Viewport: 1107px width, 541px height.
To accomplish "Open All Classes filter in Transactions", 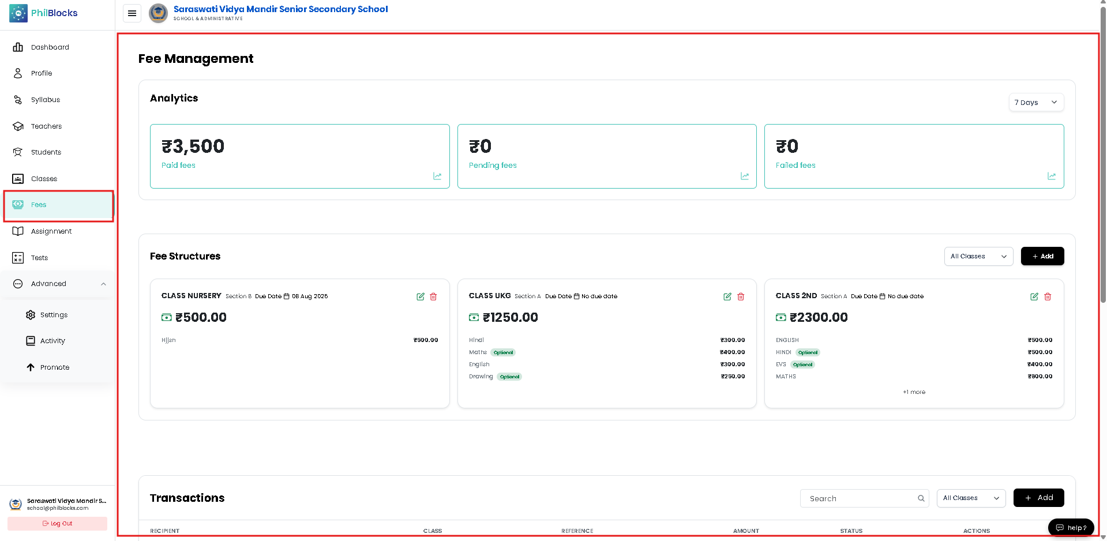I will (x=971, y=498).
